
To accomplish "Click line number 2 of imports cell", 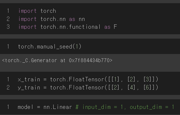I will click(8, 19).
